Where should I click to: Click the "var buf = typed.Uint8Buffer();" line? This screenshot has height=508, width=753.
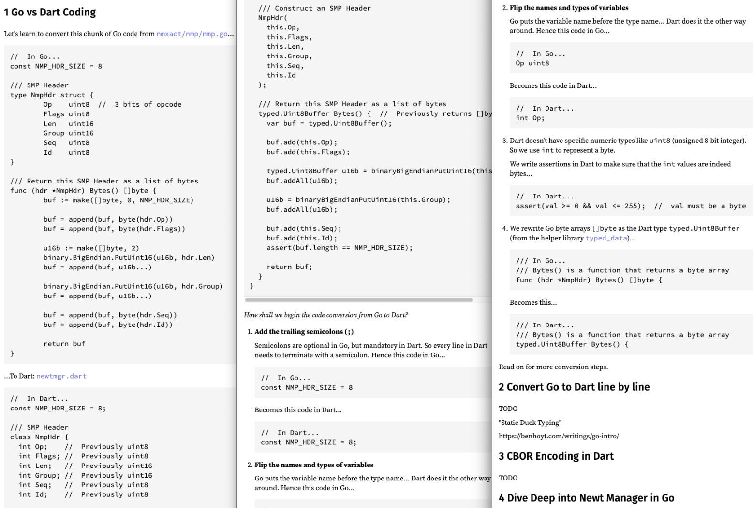pos(329,123)
